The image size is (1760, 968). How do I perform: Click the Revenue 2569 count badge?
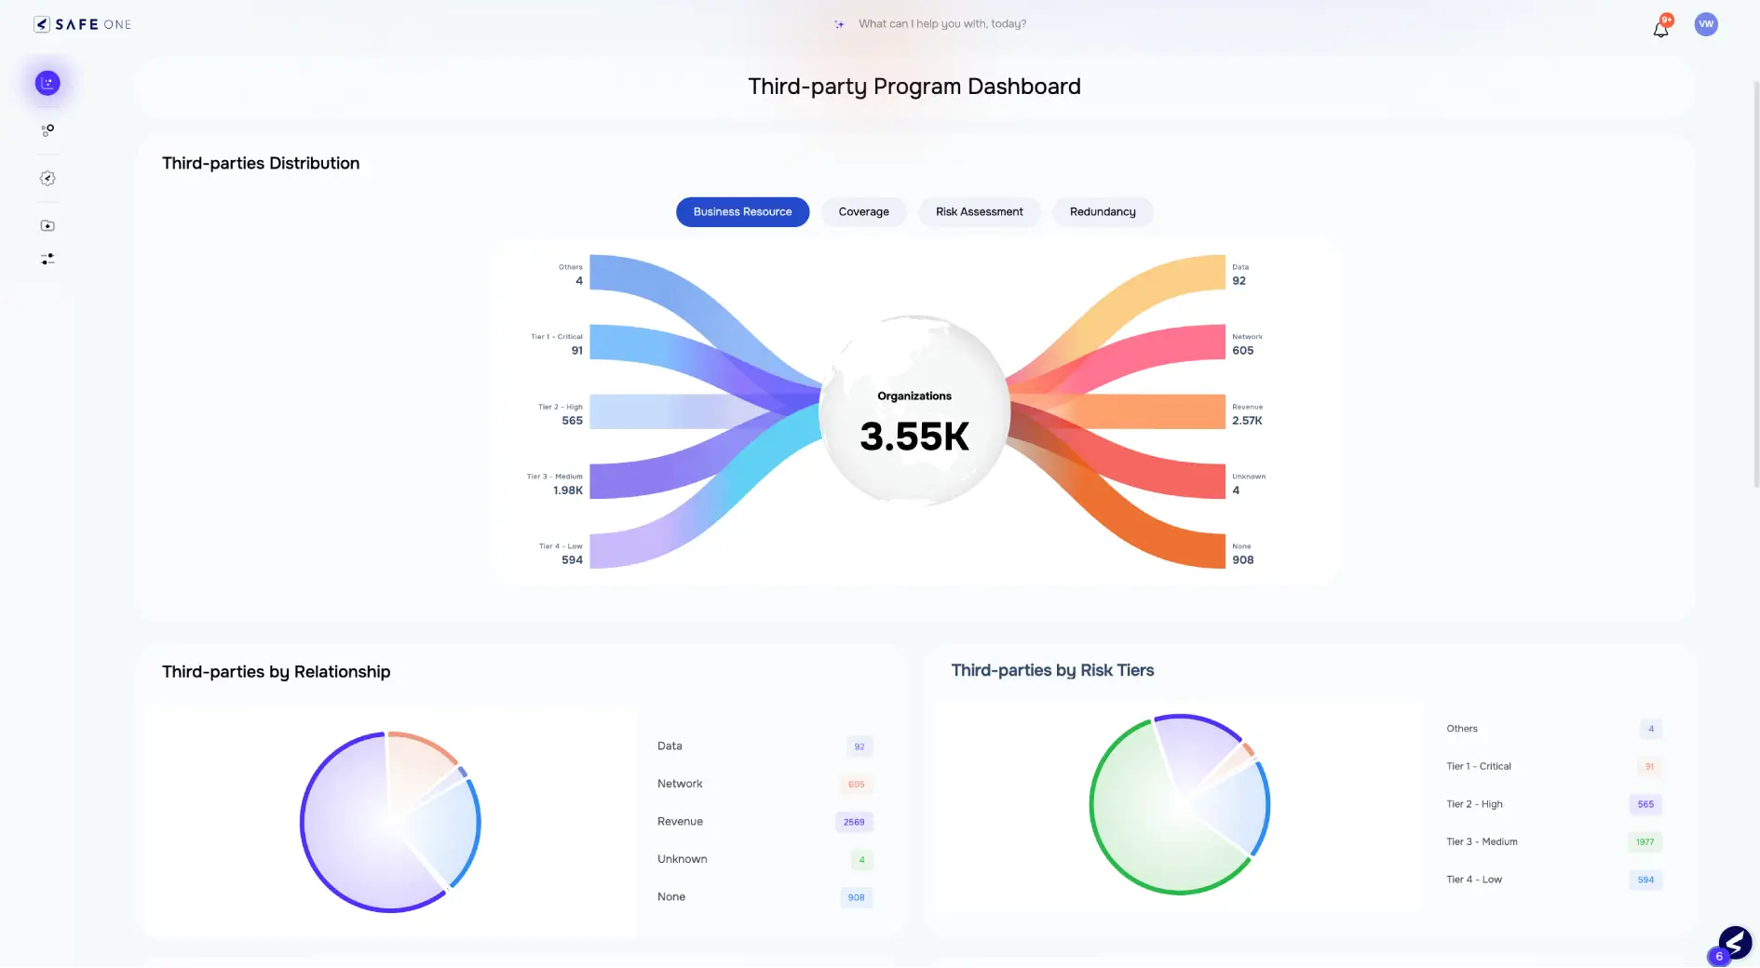point(854,822)
